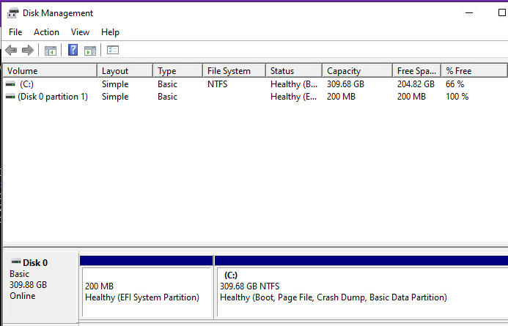Click the Back arrow toolbar icon
This screenshot has width=508, height=326.
pos(11,50)
